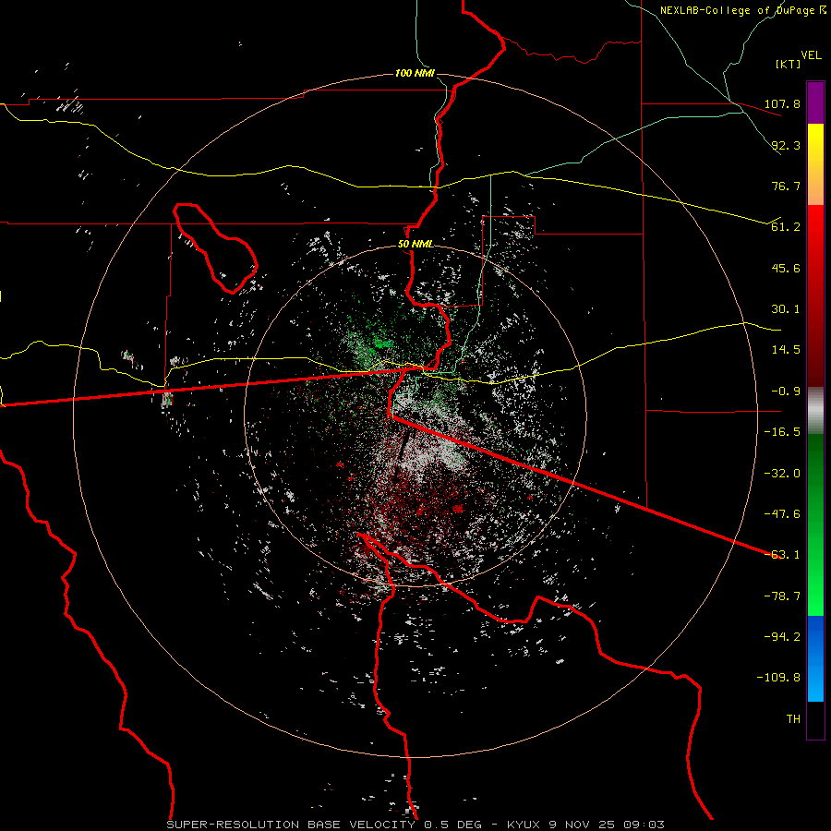Click the VEL legend title

[x=811, y=55]
